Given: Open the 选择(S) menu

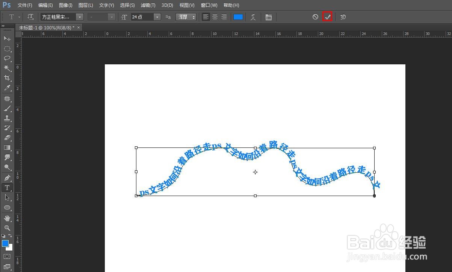Looking at the screenshot, I should point(127,5).
